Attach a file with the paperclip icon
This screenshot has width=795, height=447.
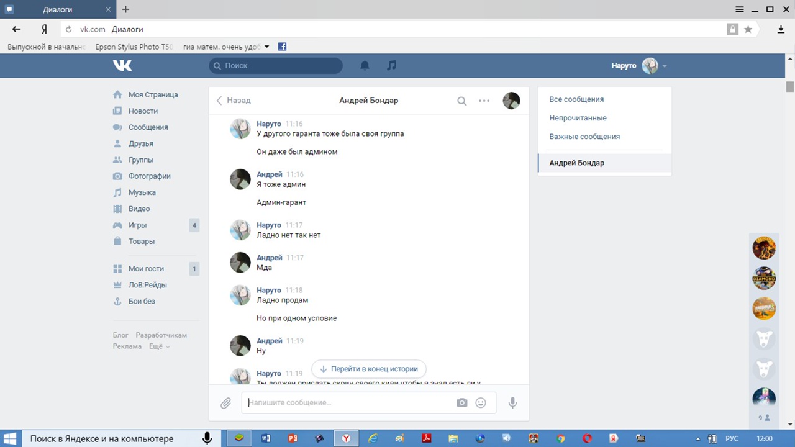pos(226,403)
